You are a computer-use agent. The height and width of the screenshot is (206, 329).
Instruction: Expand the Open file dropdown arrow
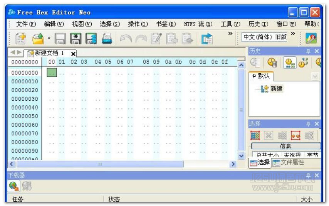tap(49, 38)
